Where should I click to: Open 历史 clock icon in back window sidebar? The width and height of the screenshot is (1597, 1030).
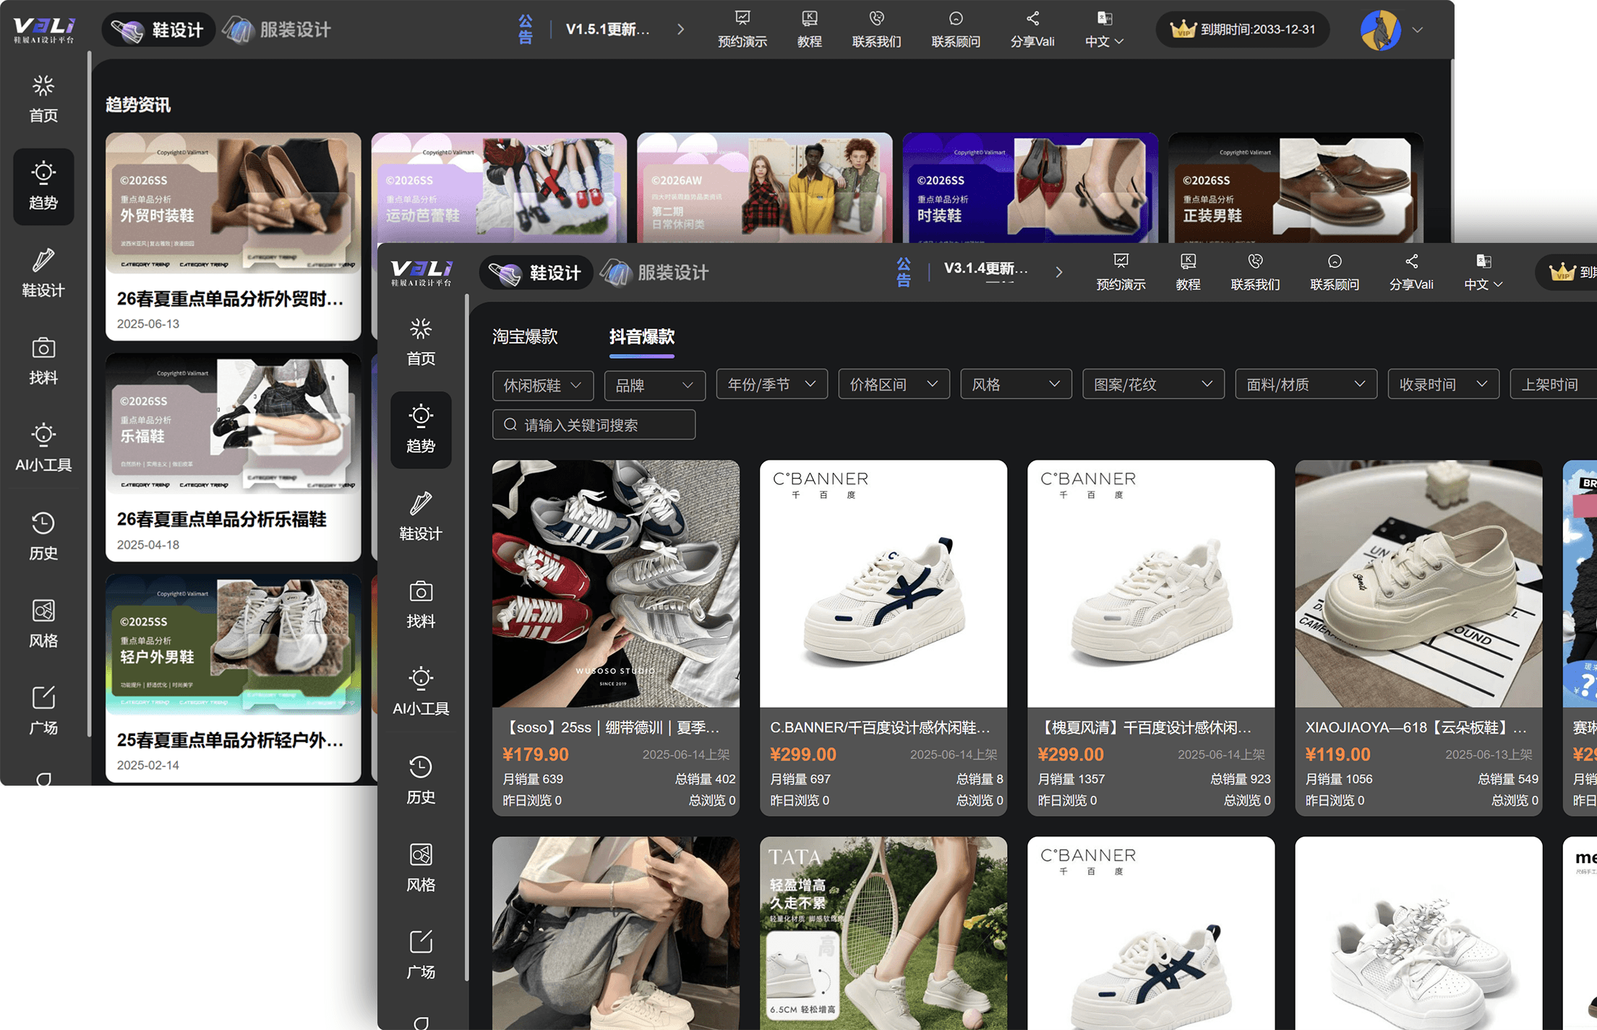tap(43, 523)
